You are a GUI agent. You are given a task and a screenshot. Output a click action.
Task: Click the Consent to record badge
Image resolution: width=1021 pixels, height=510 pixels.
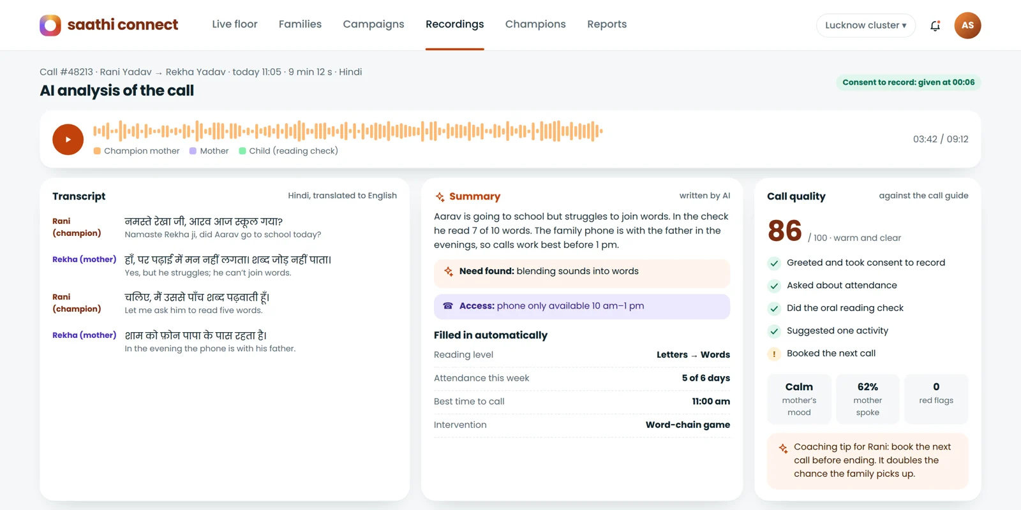click(x=908, y=82)
